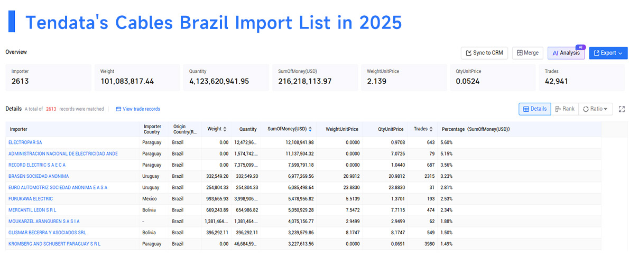Viewport: 629px width, 269px height.
Task: Switch to Details view tab
Action: (535, 109)
